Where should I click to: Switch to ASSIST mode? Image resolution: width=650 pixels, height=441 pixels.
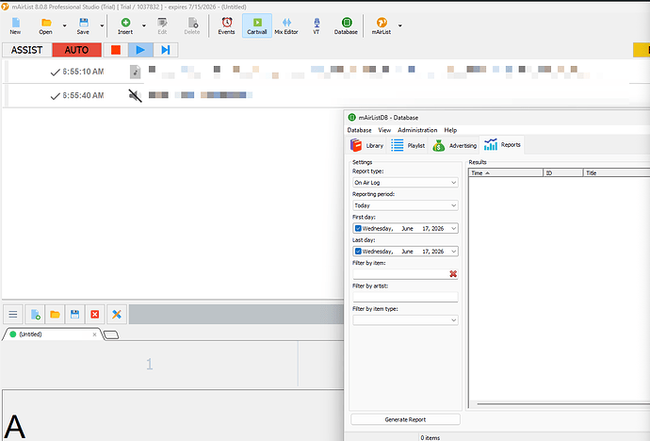click(27, 50)
